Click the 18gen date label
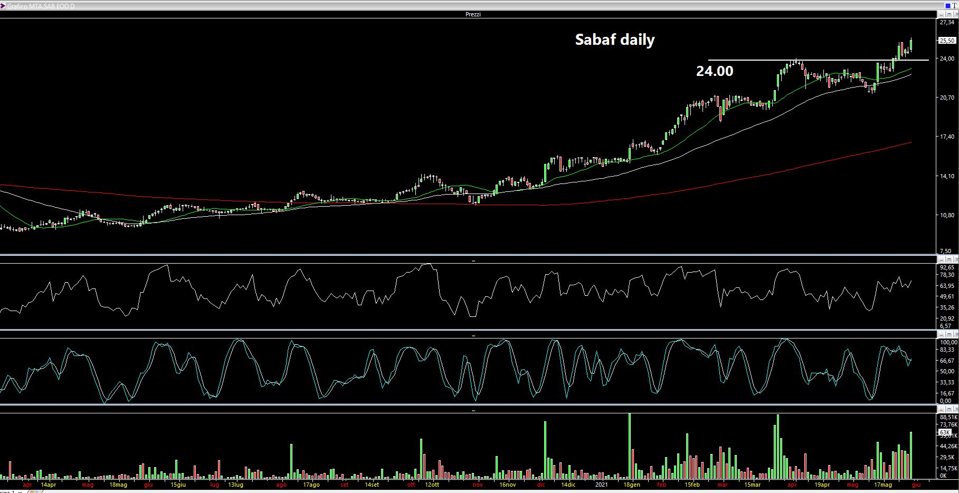This screenshot has height=493, width=959. [632, 485]
